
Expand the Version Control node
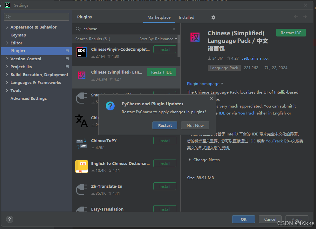pos(7,59)
